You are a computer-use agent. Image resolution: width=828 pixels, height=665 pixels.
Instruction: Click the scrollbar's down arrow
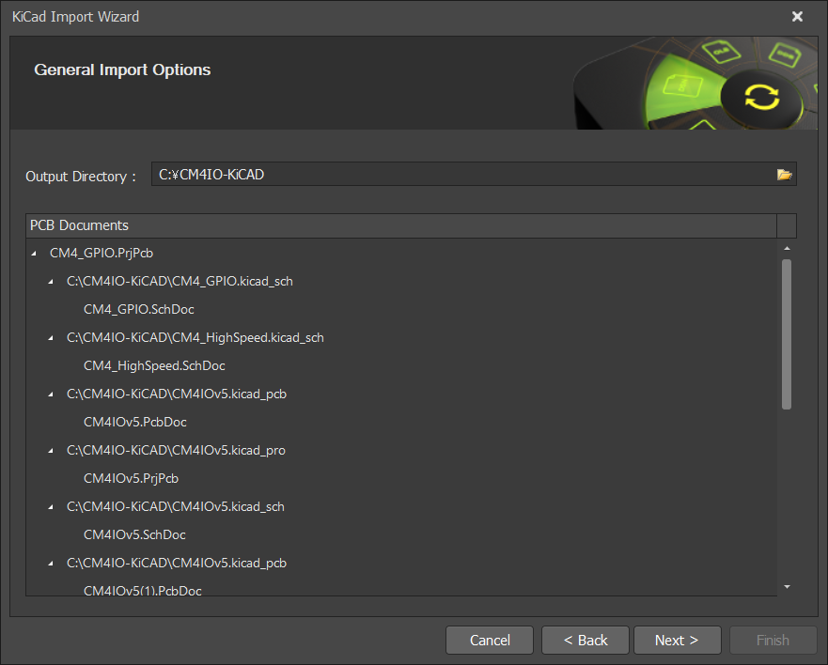coord(786,585)
